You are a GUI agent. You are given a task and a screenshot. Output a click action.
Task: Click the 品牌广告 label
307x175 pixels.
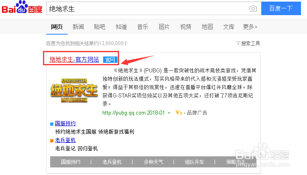[x=197, y=113]
